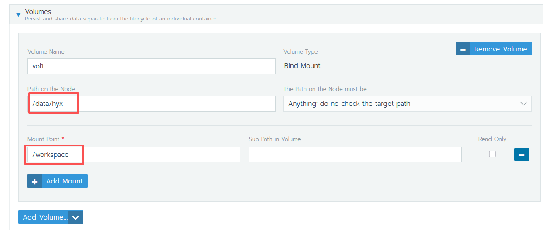Click the Bind-Mount volume type text
The height and width of the screenshot is (230, 543).
(302, 66)
